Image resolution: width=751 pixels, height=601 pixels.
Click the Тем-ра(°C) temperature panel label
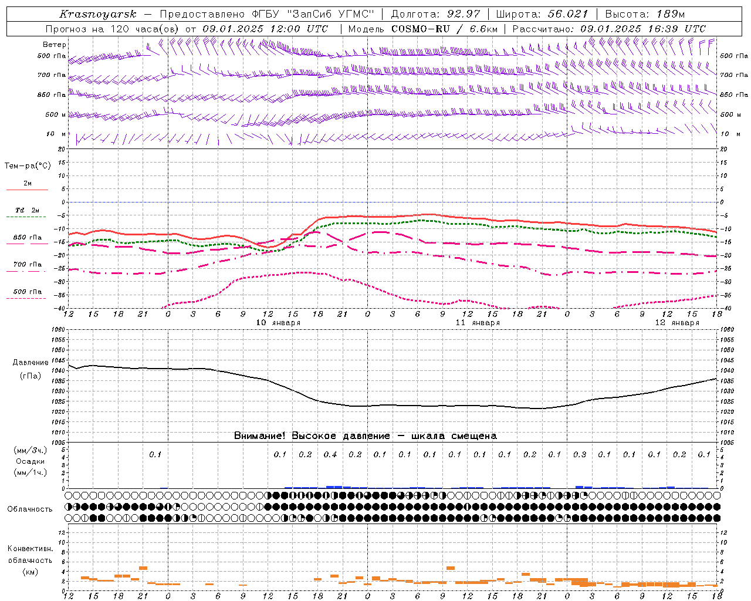point(28,166)
